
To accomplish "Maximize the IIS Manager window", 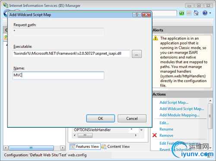I will pyautogui.click(x=199, y=6).
